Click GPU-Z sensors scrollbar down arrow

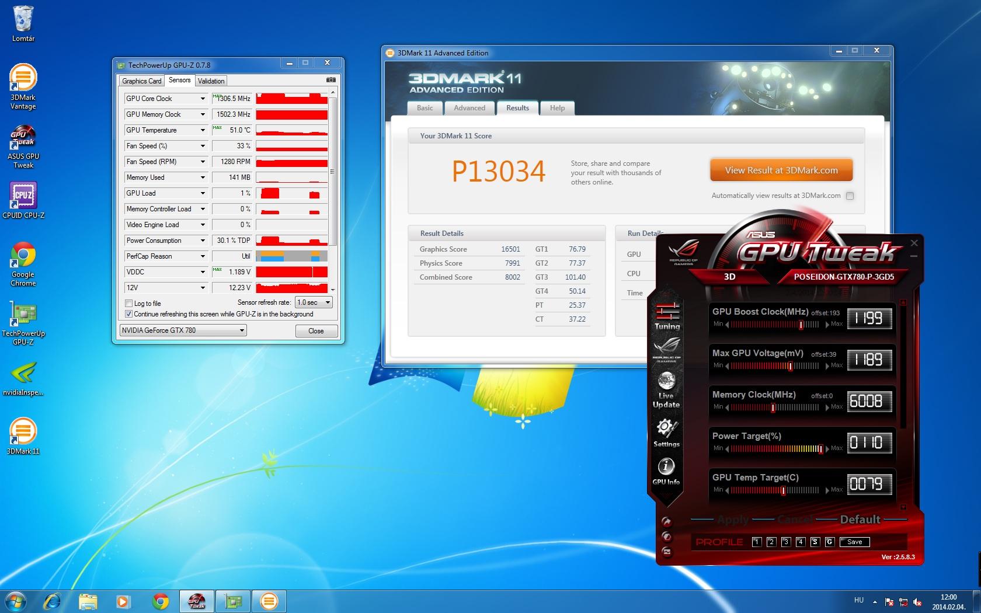coord(333,289)
